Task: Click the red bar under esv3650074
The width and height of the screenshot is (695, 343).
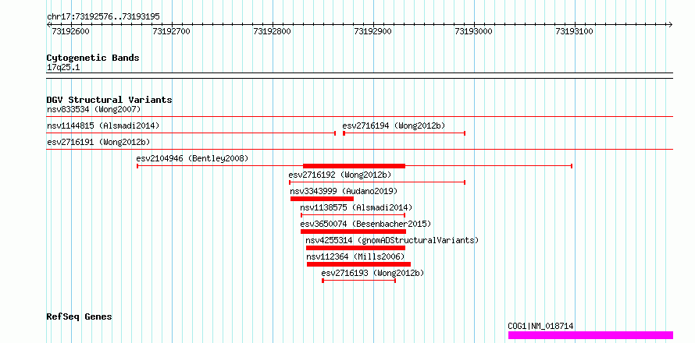Action: tap(353, 232)
